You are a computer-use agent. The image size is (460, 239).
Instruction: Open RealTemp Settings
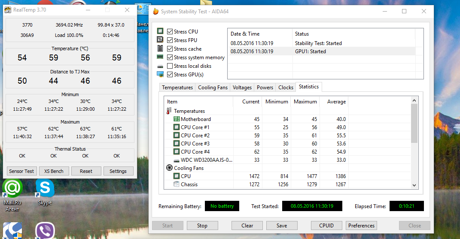[118, 171]
